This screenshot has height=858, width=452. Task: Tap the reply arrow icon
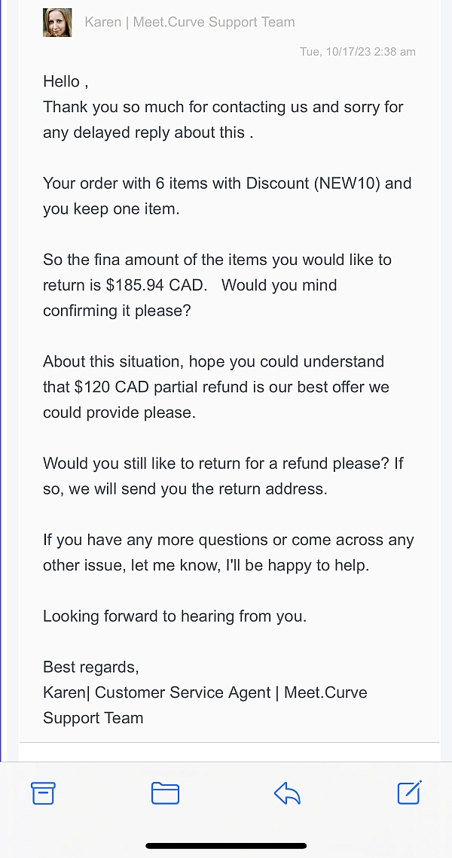click(287, 793)
